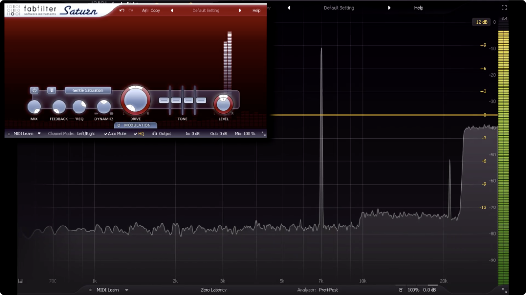Toggle the band power button in Saturn

click(34, 90)
